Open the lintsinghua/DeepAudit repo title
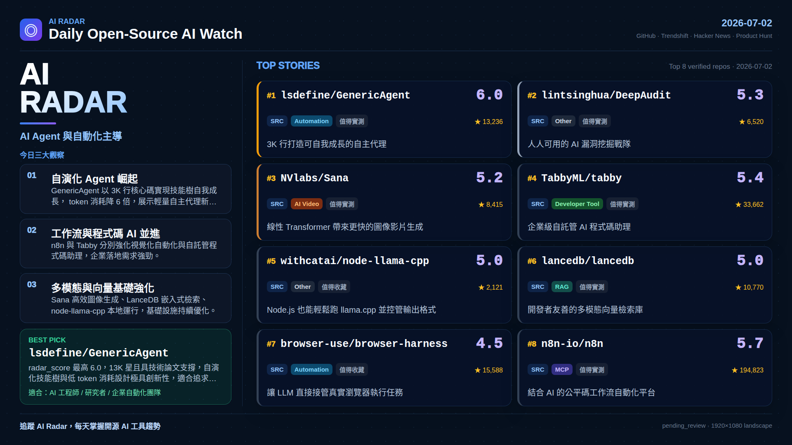Image resolution: width=792 pixels, height=445 pixels. tap(606, 95)
